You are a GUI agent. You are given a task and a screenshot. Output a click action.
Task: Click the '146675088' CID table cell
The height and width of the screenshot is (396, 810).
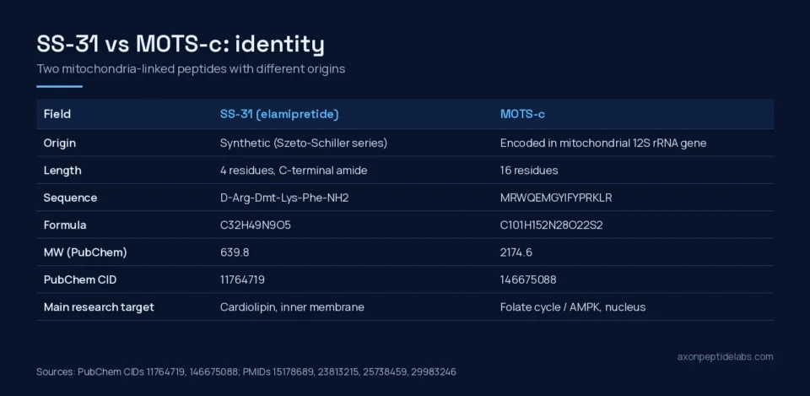tap(528, 280)
